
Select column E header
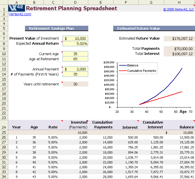(x=101, y=2)
